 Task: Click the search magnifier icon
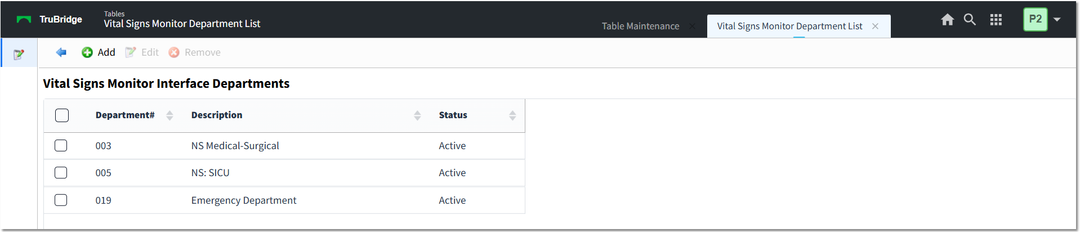pos(970,20)
